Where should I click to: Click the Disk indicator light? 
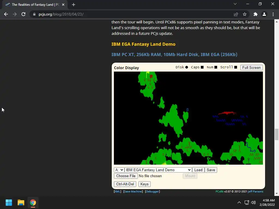click(x=186, y=67)
